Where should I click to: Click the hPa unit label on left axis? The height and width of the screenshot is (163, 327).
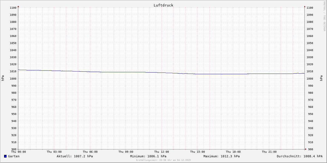pos(3,78)
